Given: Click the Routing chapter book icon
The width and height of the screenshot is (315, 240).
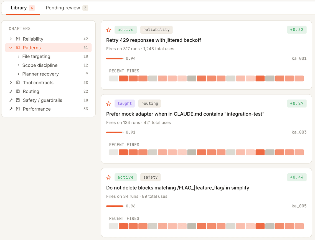Looking at the screenshot, I should pos(18,92).
